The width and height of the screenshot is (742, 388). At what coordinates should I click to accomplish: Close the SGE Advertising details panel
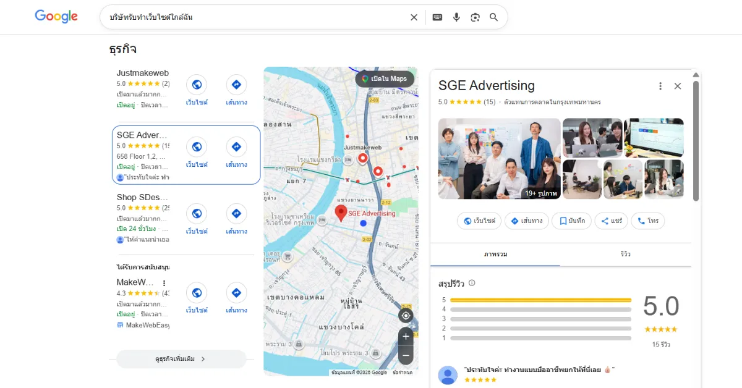678,86
